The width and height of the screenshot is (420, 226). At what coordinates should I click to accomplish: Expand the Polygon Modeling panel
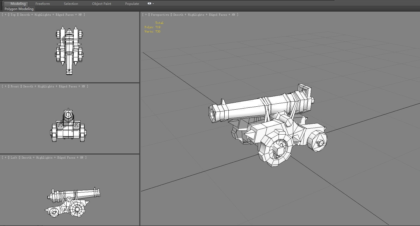point(19,9)
